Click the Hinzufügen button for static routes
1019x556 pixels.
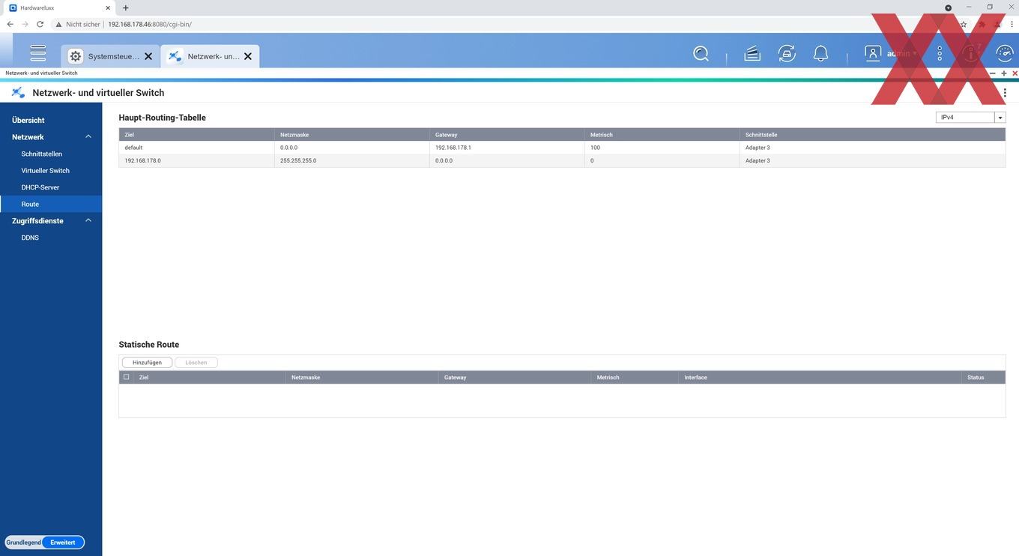(147, 363)
